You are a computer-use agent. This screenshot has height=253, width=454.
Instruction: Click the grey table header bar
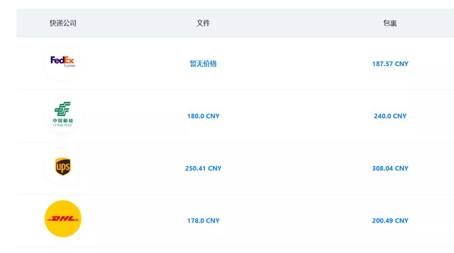pyautogui.click(x=294, y=23)
